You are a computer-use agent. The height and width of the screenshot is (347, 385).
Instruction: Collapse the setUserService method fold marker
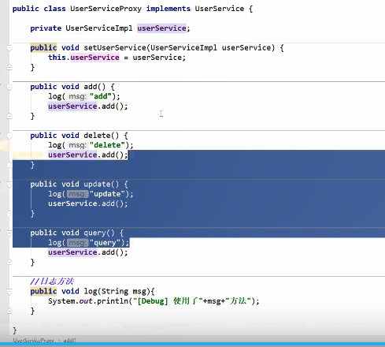click(9, 48)
